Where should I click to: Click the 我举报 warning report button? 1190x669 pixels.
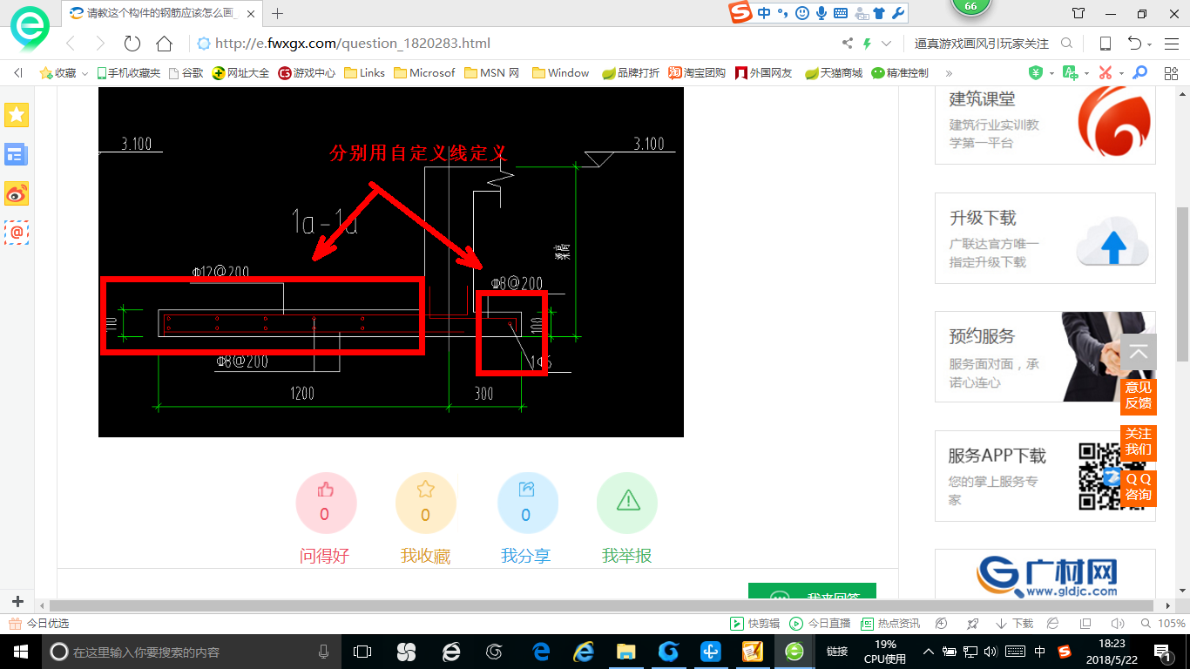point(627,502)
